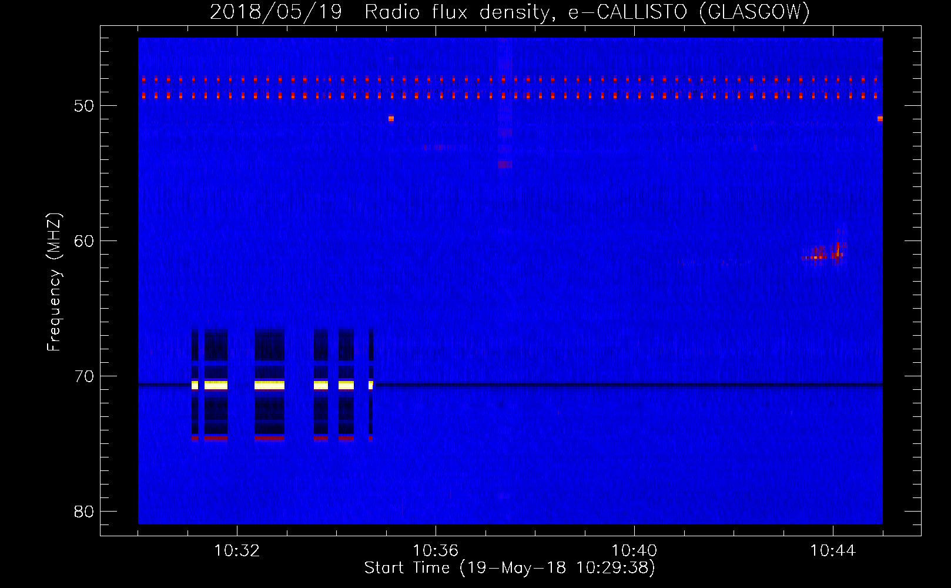Click the 60 frequency tick label

click(84, 241)
